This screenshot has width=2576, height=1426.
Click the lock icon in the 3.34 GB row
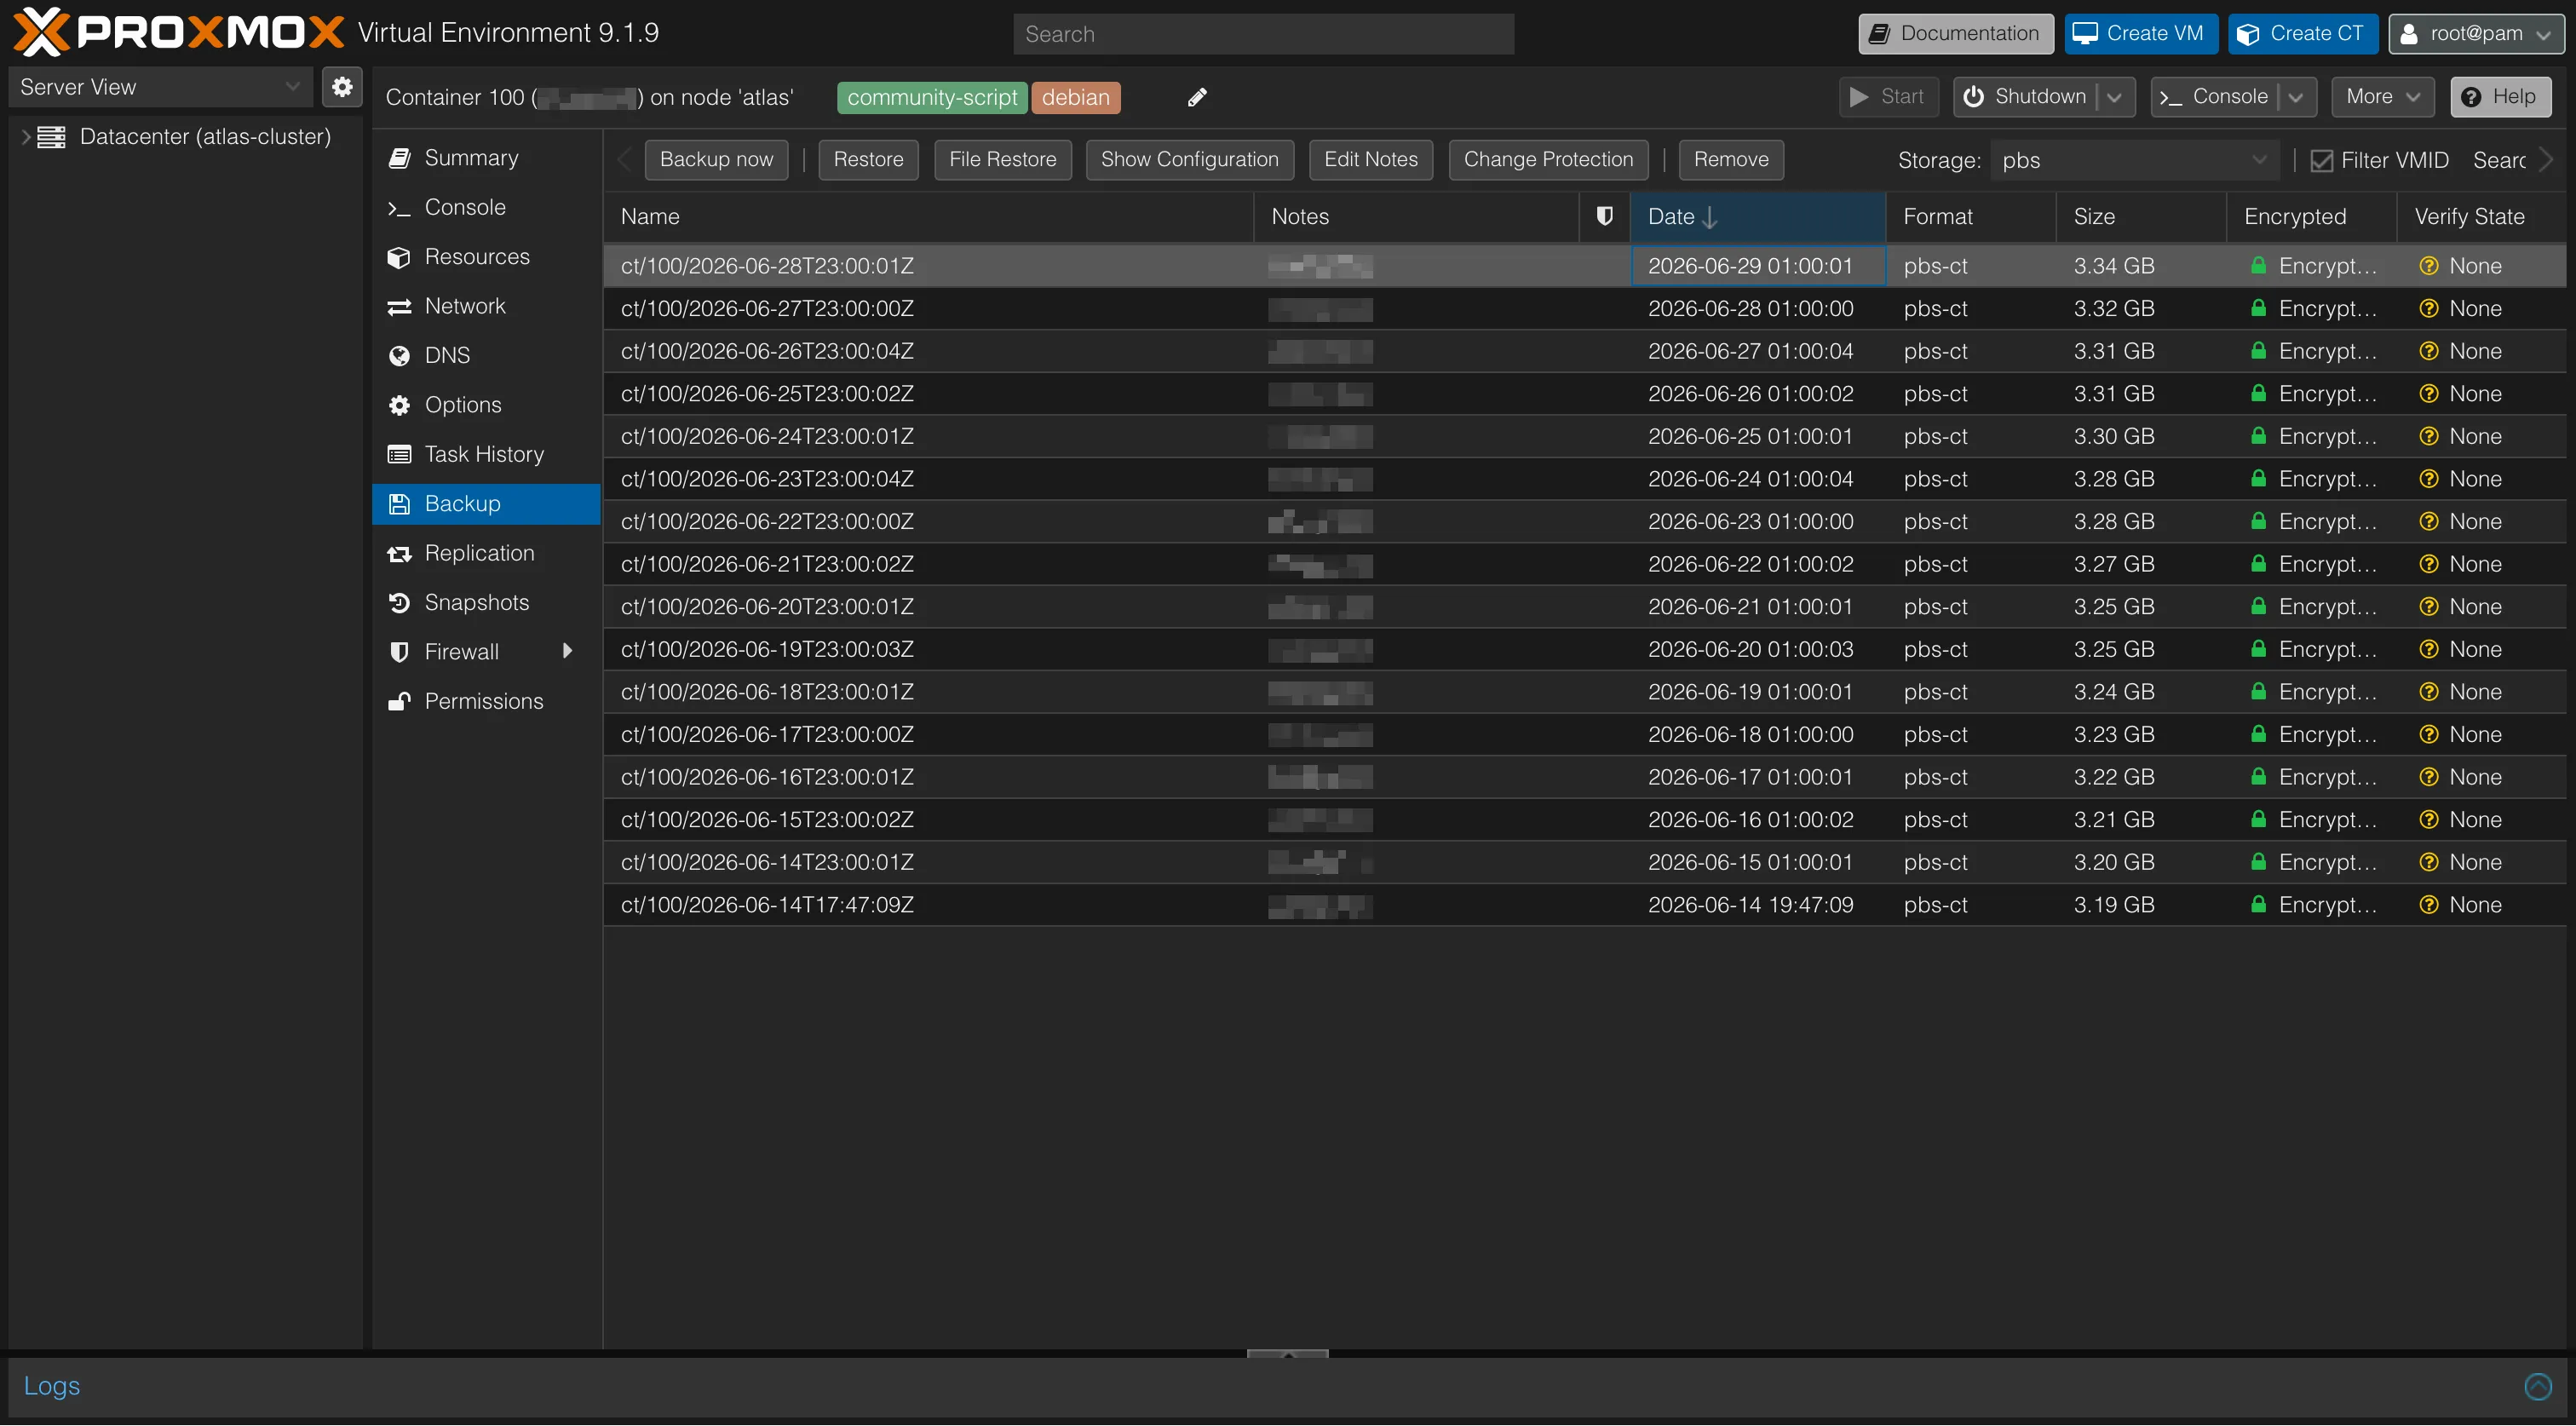click(2258, 266)
